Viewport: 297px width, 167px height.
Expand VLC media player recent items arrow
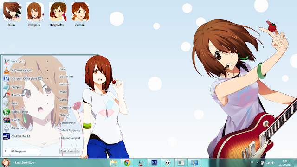pos(47,71)
